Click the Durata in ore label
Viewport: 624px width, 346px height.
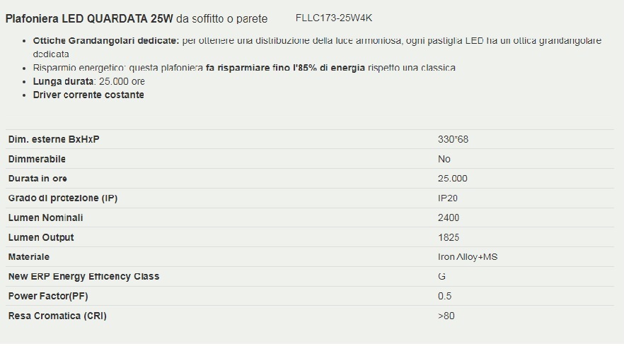pos(37,179)
